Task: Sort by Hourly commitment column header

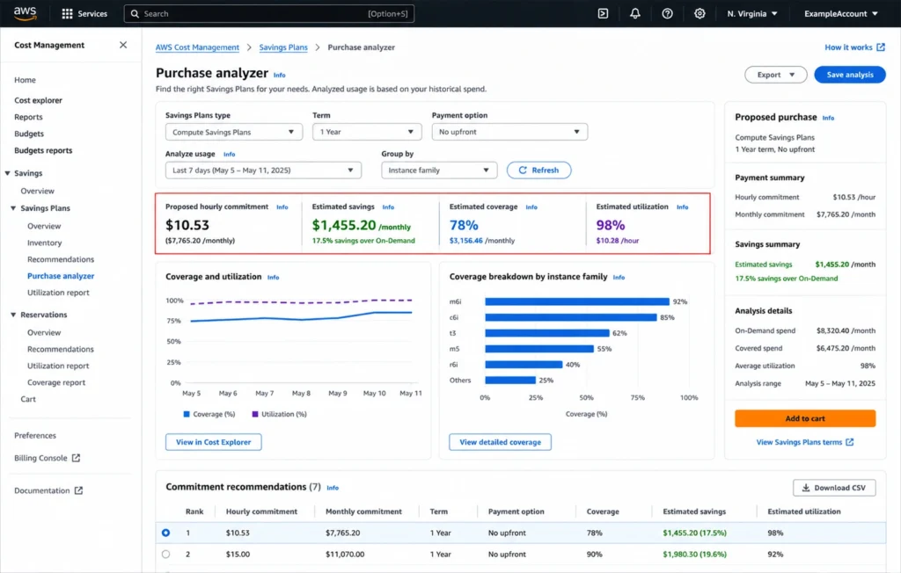Action: tap(261, 511)
